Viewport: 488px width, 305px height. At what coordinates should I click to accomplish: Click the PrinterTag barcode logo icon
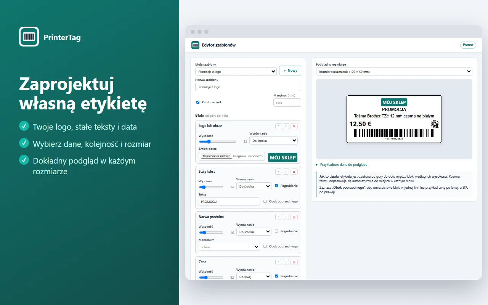pos(29,37)
